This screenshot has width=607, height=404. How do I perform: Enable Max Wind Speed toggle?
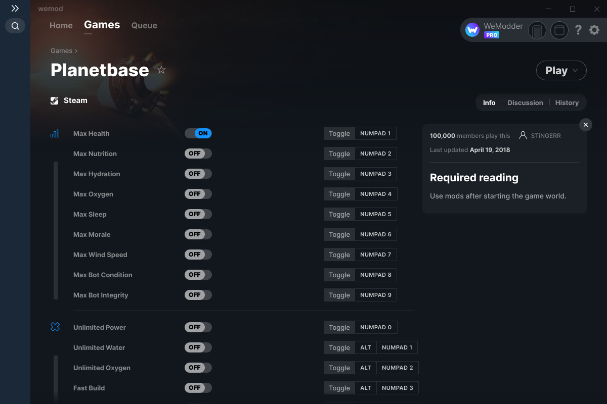[198, 255]
